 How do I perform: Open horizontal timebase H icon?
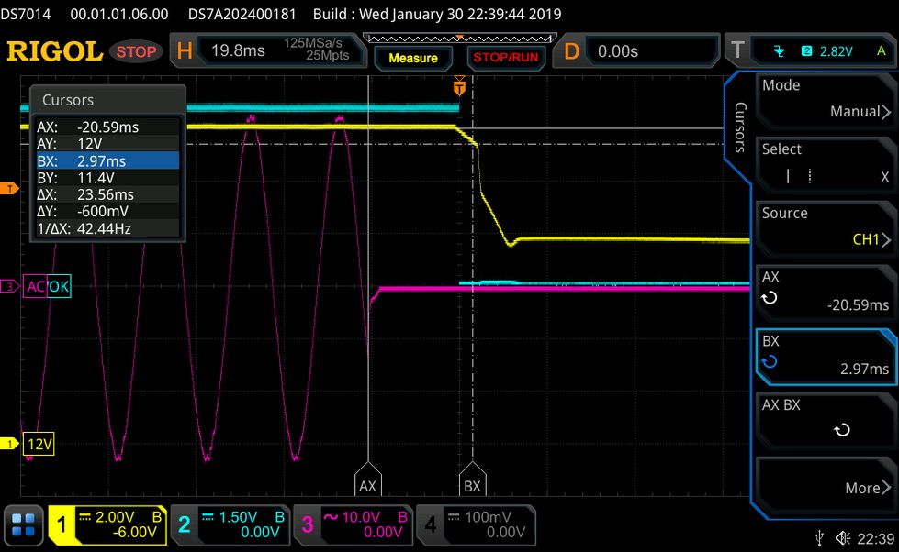(185, 51)
